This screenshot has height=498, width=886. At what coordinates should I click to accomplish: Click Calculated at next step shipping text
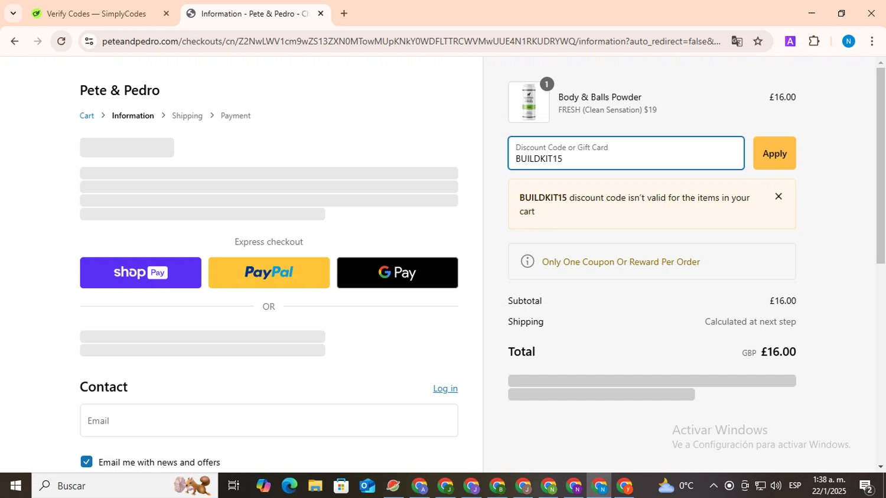[x=750, y=322]
